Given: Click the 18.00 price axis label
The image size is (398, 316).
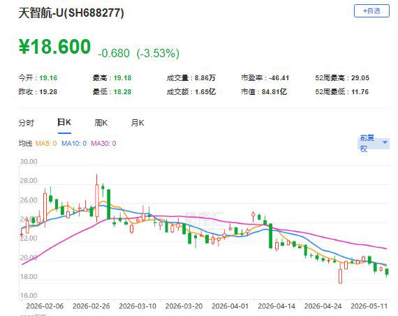Looking at the screenshot, I should 29,276.
